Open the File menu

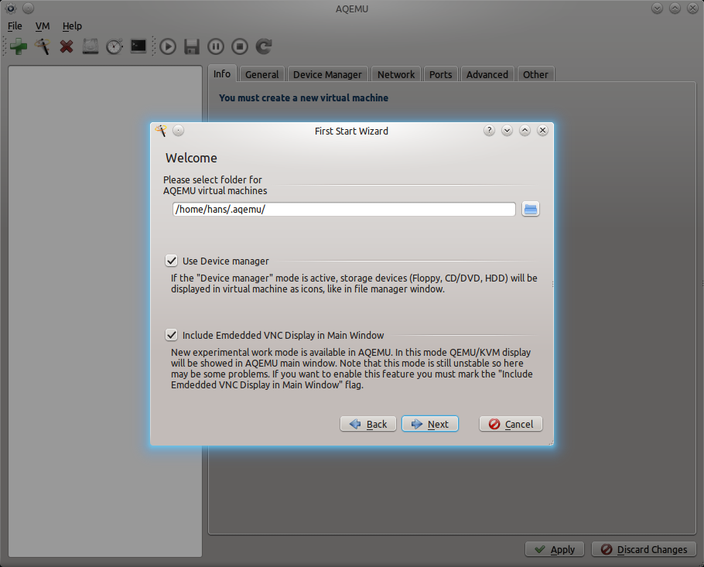point(15,26)
